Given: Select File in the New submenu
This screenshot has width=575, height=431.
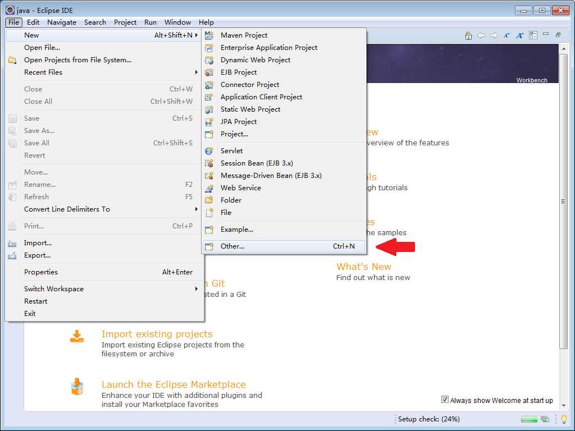Looking at the screenshot, I should pos(284,213).
